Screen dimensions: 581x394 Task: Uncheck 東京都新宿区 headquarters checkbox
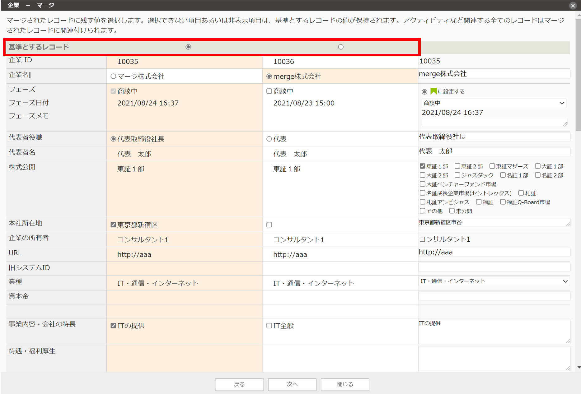(113, 225)
